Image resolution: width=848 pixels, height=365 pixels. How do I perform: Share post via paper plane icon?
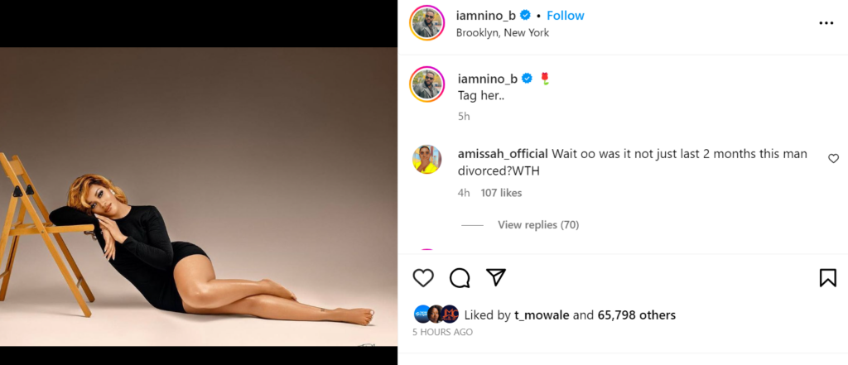click(495, 277)
